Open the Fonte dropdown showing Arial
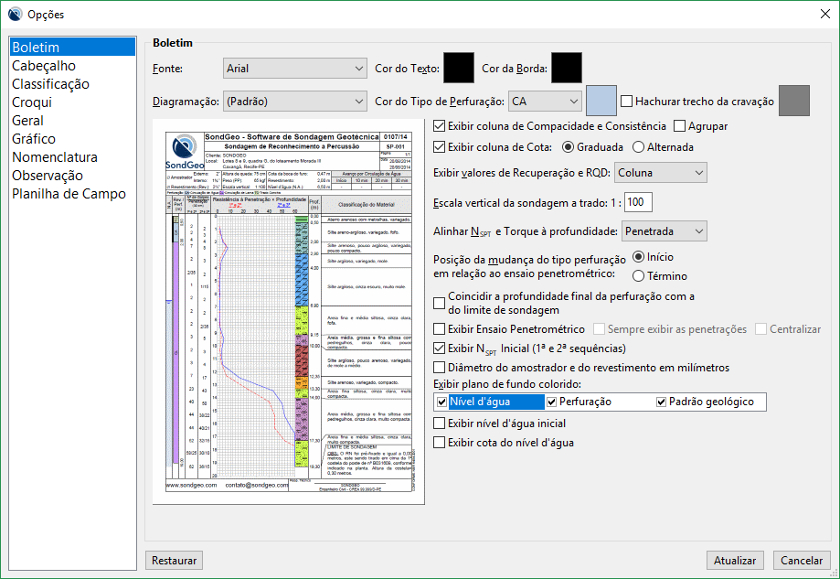Image resolution: width=840 pixels, height=579 pixels. (x=294, y=69)
